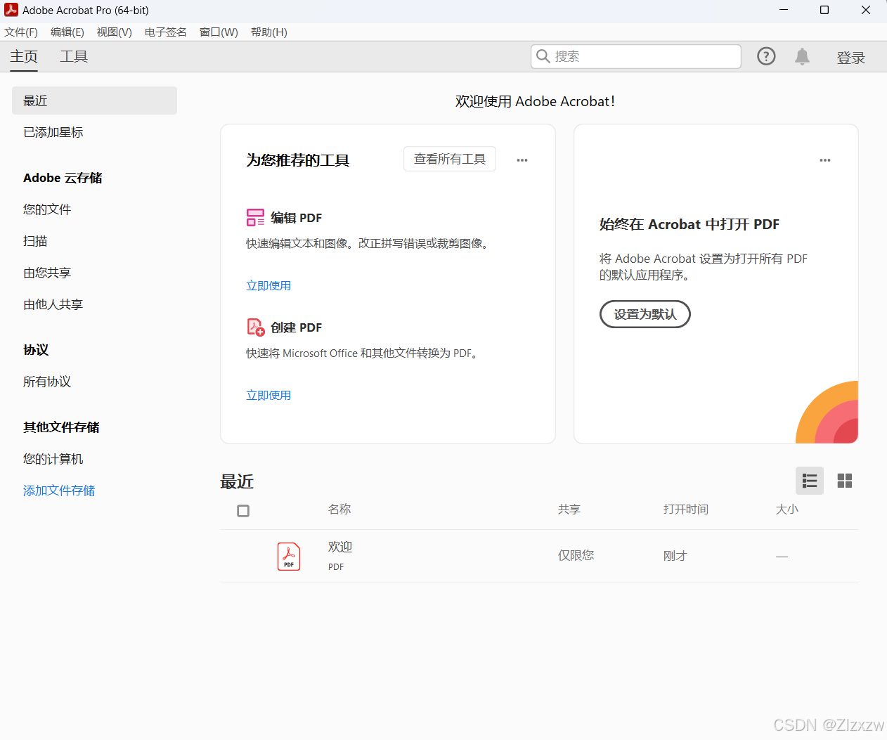This screenshot has height=740, width=887.
Task: Open the 电子签名 menu
Action: tap(166, 32)
